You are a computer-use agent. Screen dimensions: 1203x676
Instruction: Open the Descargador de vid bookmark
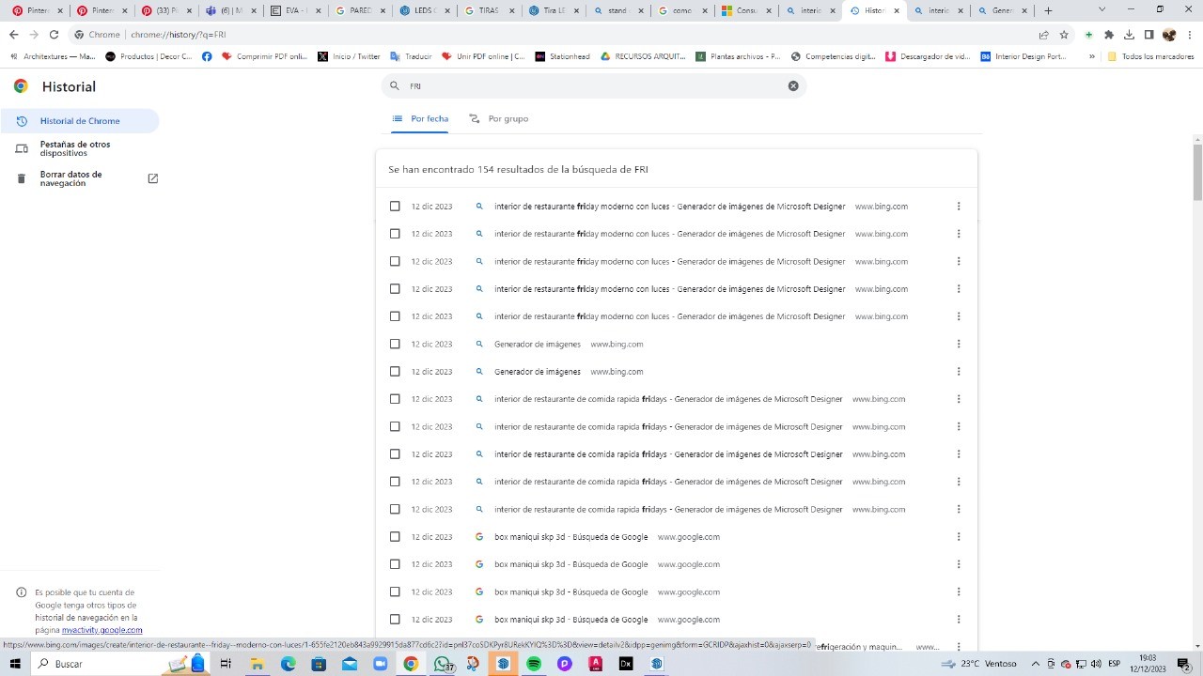(928, 56)
